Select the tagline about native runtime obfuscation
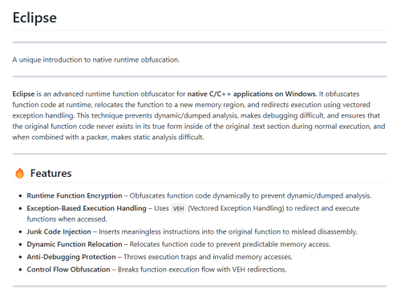Image resolution: width=401 pixels, height=293 pixels. tap(96, 60)
